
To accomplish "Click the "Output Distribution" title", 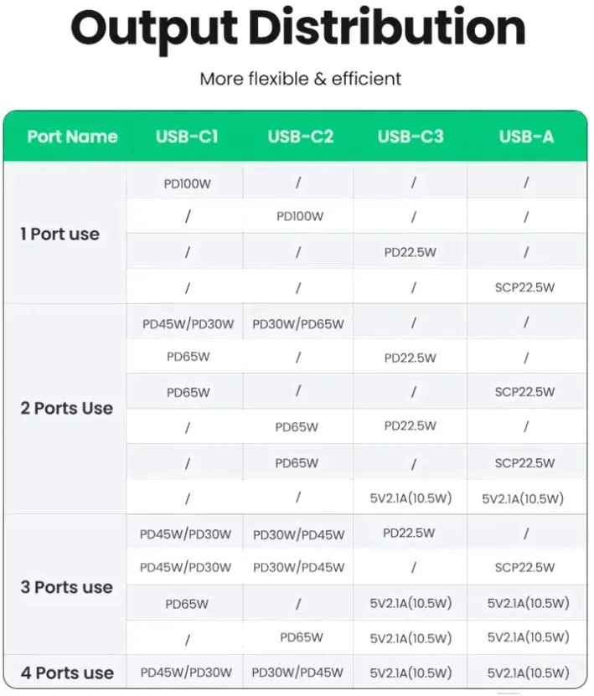I will pos(297,28).
